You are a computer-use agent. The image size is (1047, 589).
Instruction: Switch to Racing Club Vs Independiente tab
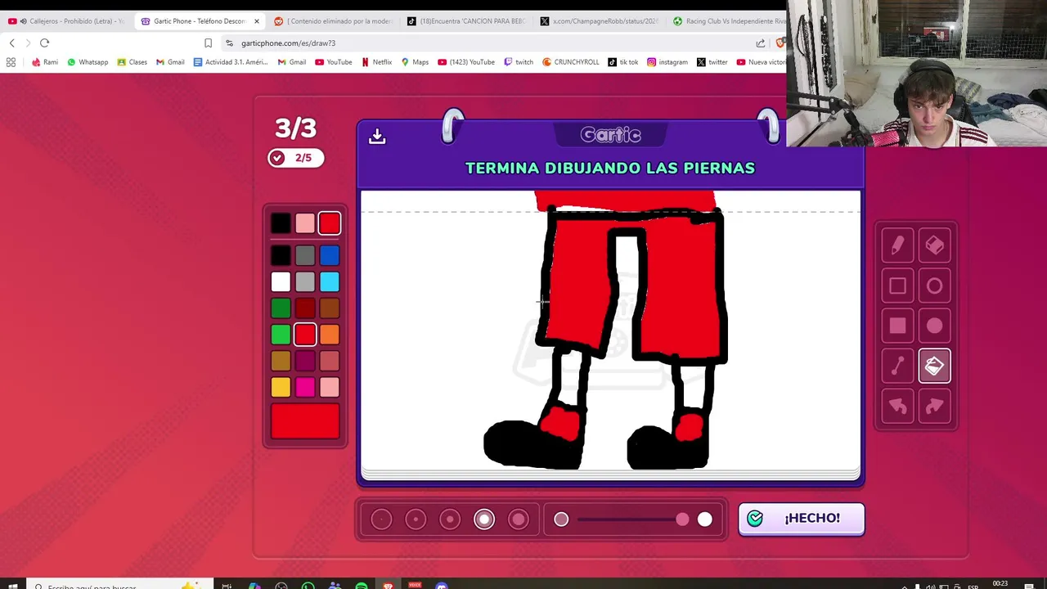[728, 21]
